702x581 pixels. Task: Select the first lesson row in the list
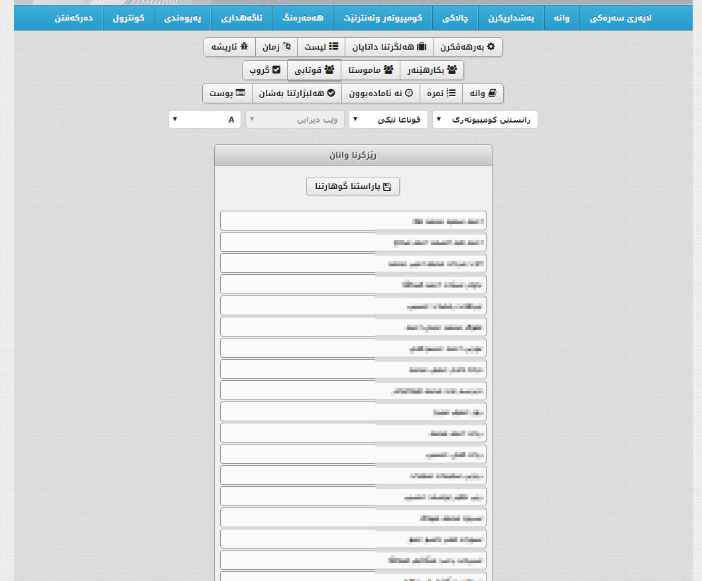[353, 221]
